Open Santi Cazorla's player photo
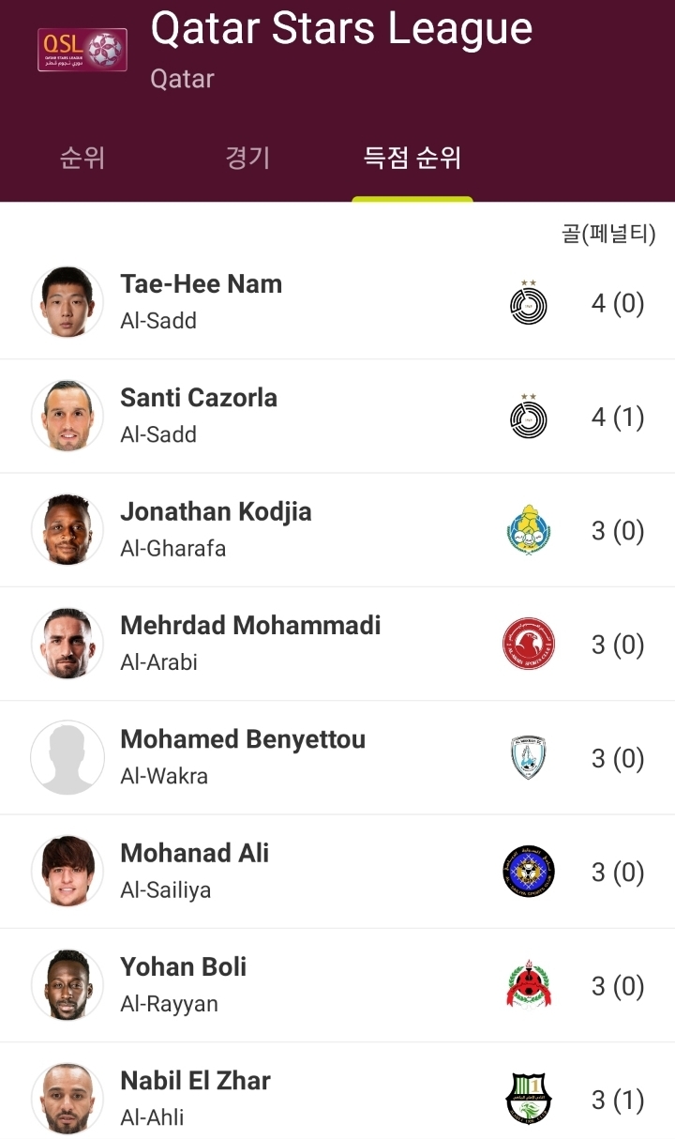Image resolution: width=675 pixels, height=1139 pixels. pyautogui.click(x=67, y=416)
